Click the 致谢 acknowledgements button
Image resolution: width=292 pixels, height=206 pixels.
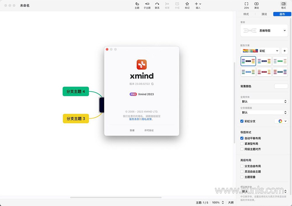[132, 130]
